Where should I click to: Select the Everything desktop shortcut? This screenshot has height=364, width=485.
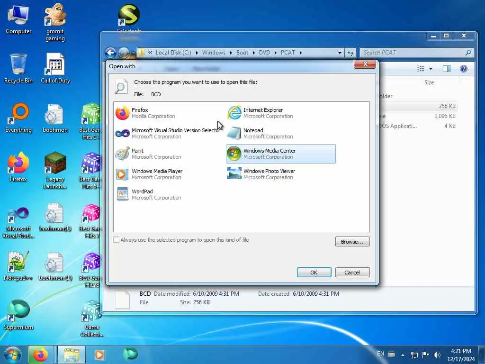coord(18,118)
